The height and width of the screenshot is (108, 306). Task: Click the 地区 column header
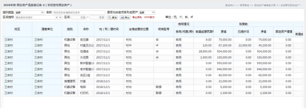(x=17, y=29)
